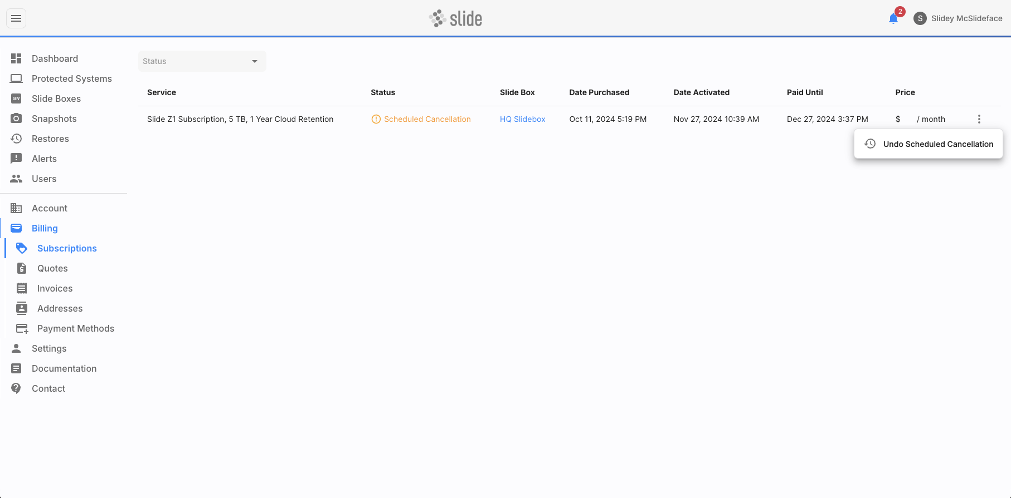Click the Slide Box column header
The width and height of the screenshot is (1011, 498).
(x=517, y=92)
